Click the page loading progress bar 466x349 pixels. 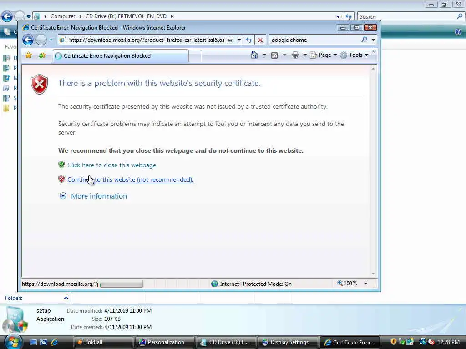(x=121, y=284)
